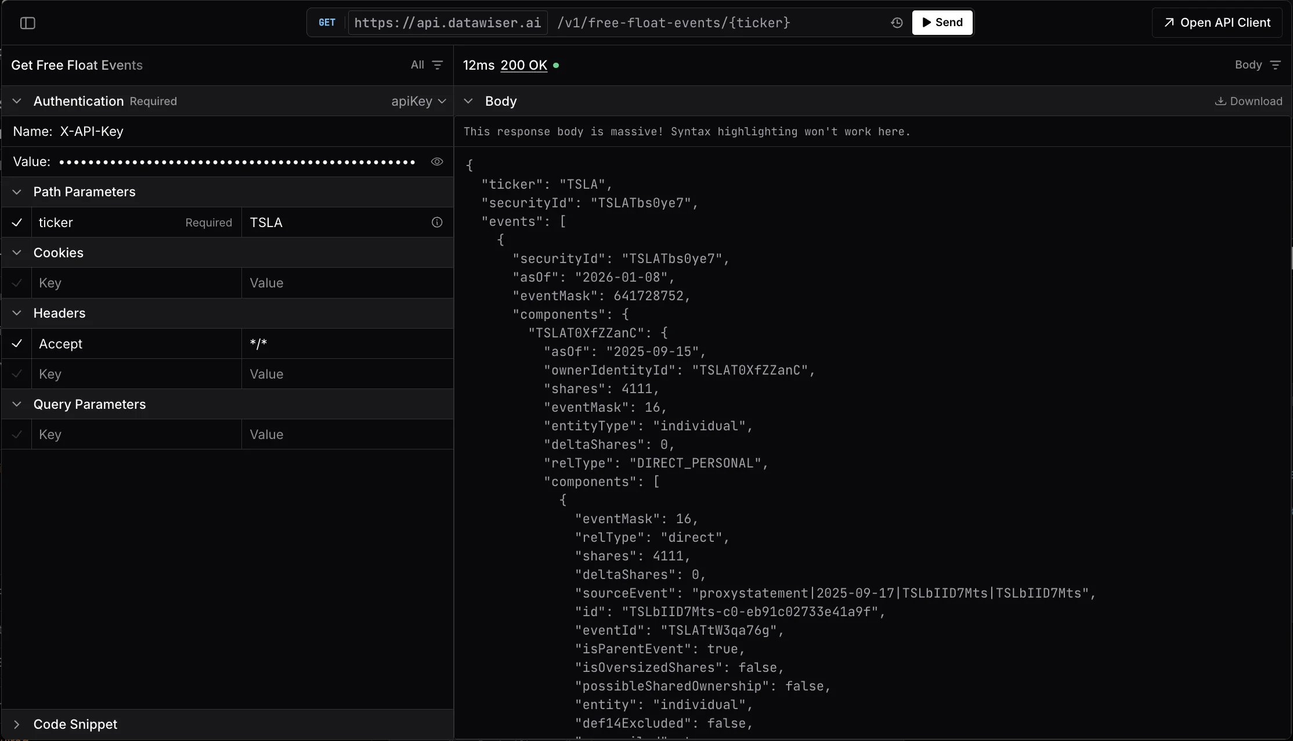1293x741 pixels.
Task: Click the "asOf": "2026-01-08" line
Action: pyautogui.click(x=594, y=278)
